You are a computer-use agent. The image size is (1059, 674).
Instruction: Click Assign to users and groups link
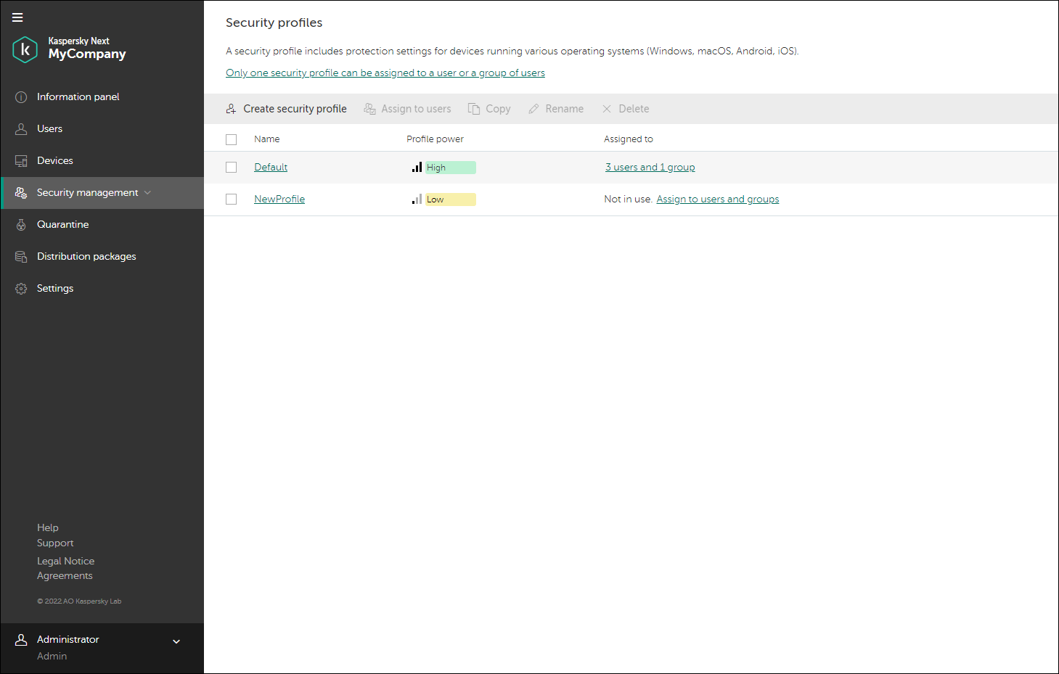click(x=718, y=200)
